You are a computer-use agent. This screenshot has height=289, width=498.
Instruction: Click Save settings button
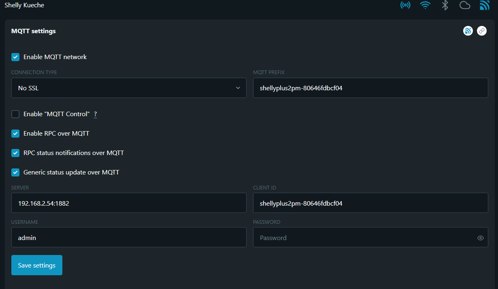click(37, 265)
